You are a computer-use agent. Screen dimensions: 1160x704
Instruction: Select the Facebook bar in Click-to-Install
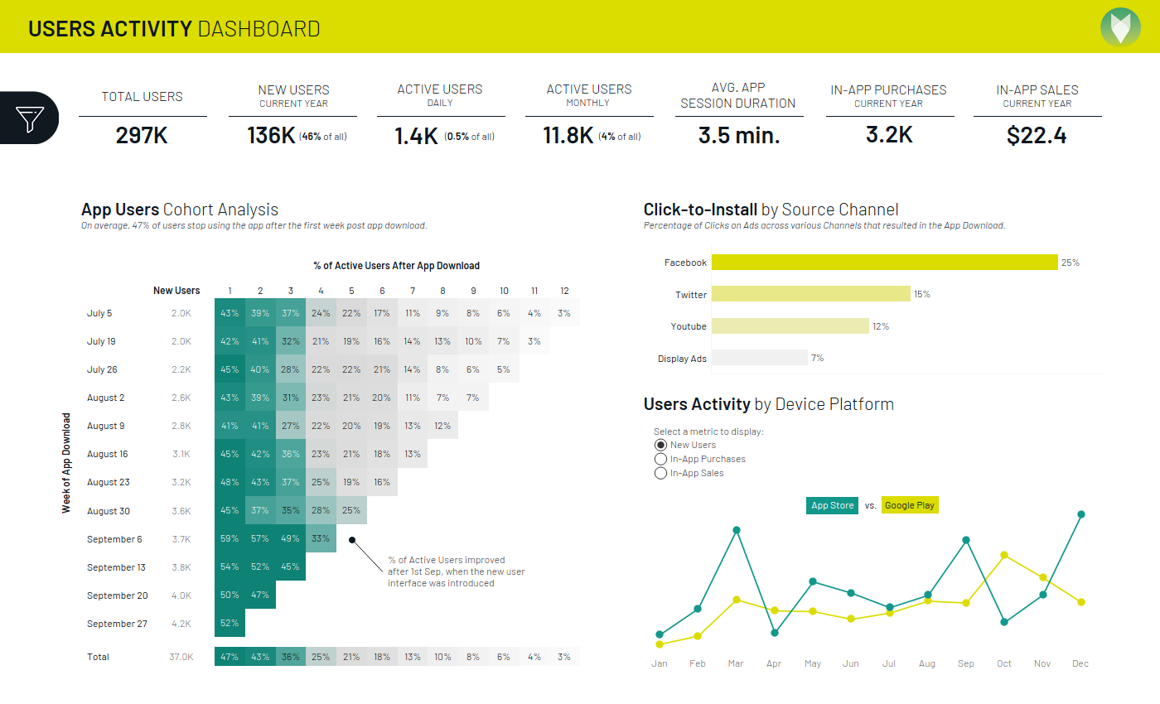click(884, 263)
